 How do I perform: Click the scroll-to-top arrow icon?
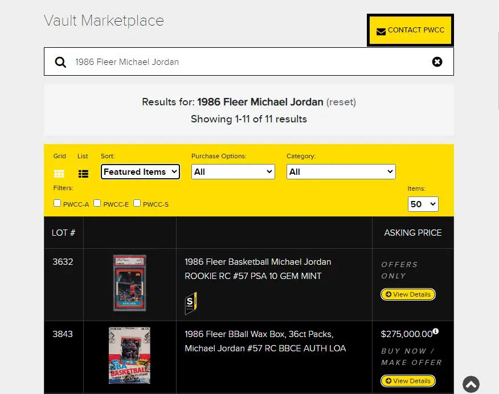(x=471, y=384)
